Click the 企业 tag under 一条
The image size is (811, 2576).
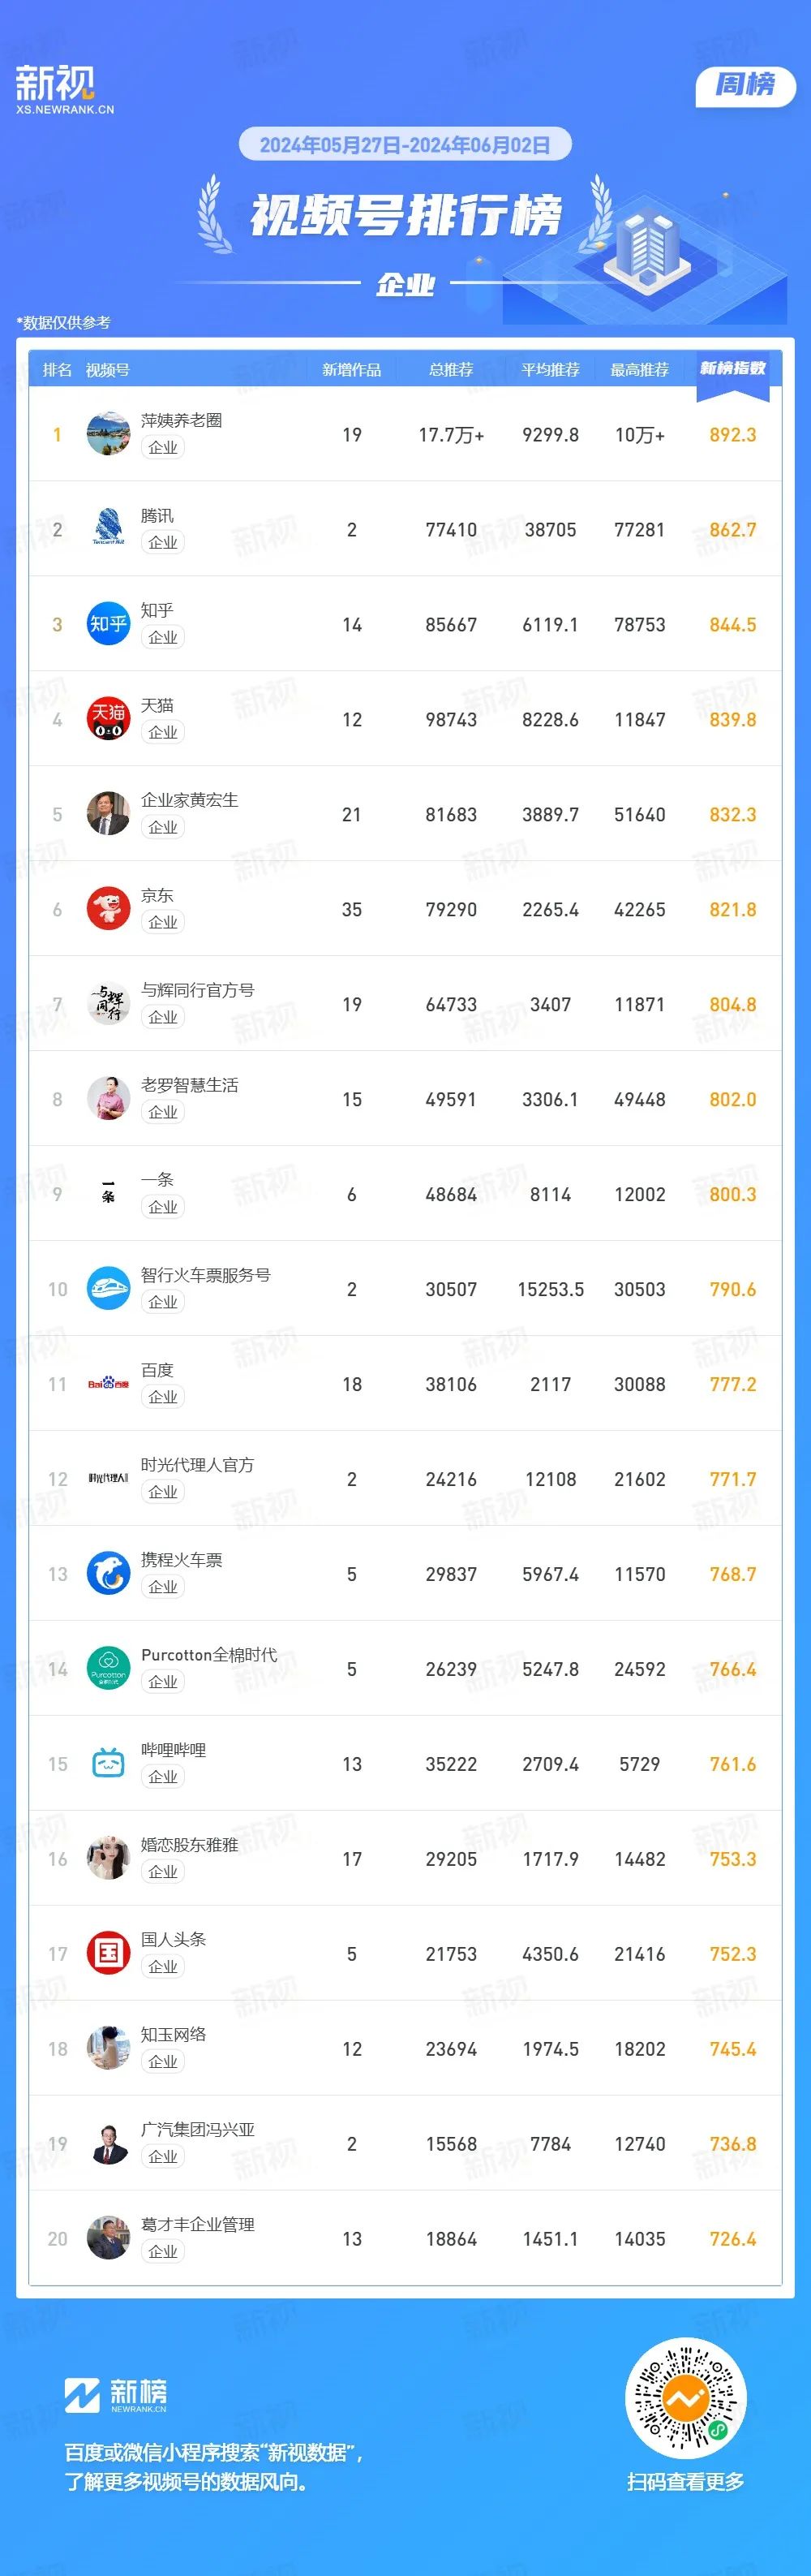coord(163,1207)
